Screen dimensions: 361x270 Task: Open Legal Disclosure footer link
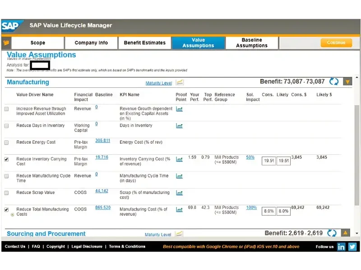[87, 246]
